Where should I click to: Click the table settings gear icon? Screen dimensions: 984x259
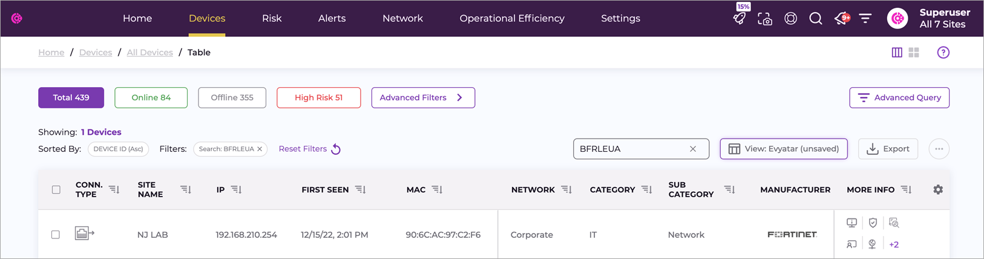(938, 189)
